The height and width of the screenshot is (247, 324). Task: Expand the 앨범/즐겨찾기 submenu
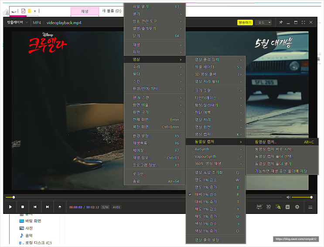click(154, 28)
